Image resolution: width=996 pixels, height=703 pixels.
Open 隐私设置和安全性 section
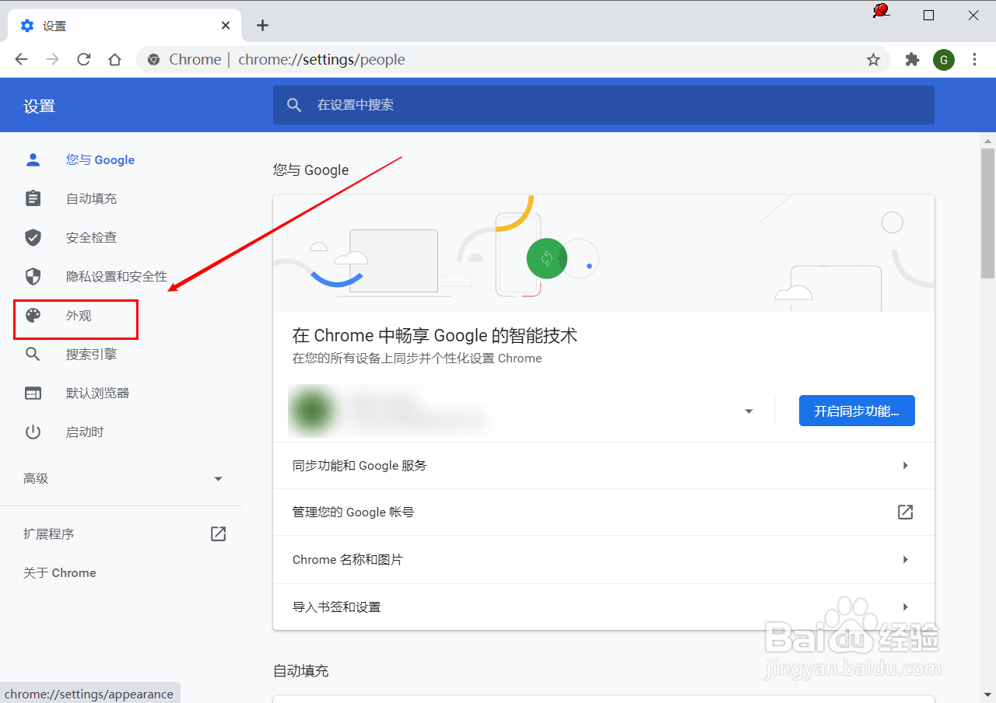pyautogui.click(x=117, y=276)
